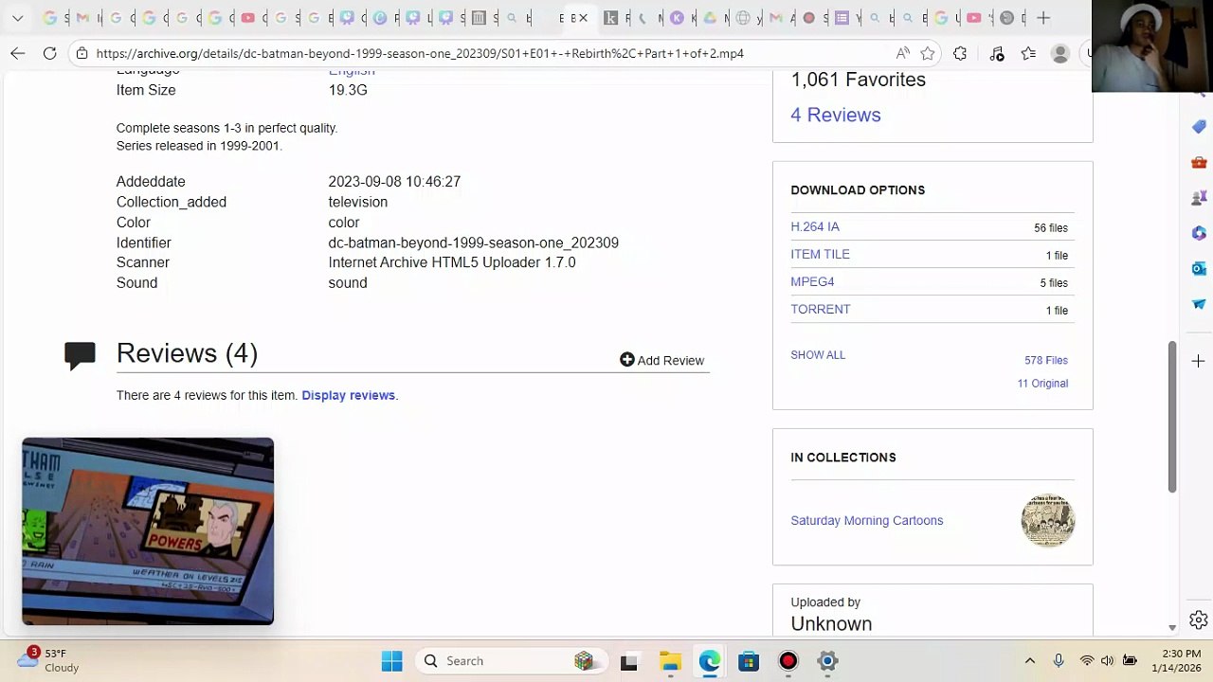Close the active browser tab

click(x=583, y=18)
